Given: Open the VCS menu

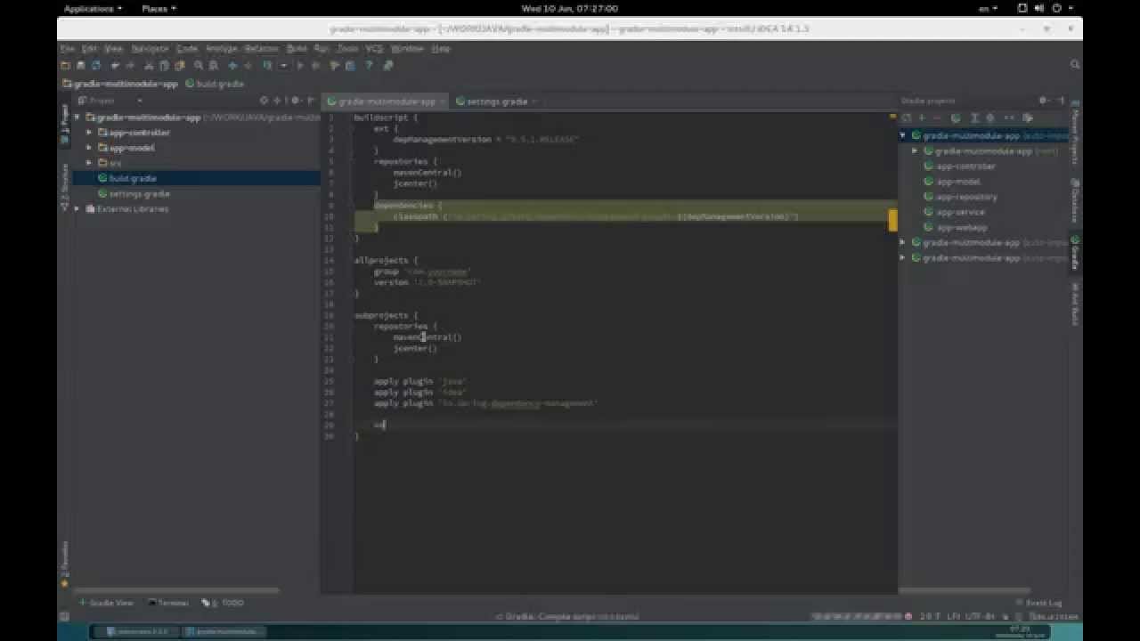Looking at the screenshot, I should click(374, 48).
